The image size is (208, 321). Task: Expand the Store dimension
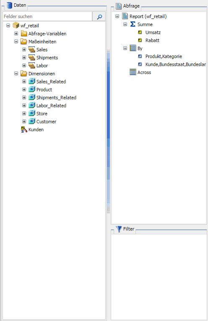pyautogui.click(x=24, y=113)
